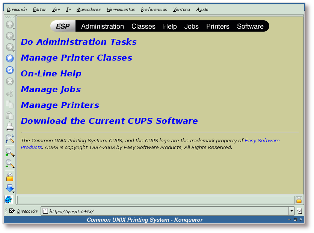Click the https://gsr.pt:6443/ address field

click(x=165, y=211)
